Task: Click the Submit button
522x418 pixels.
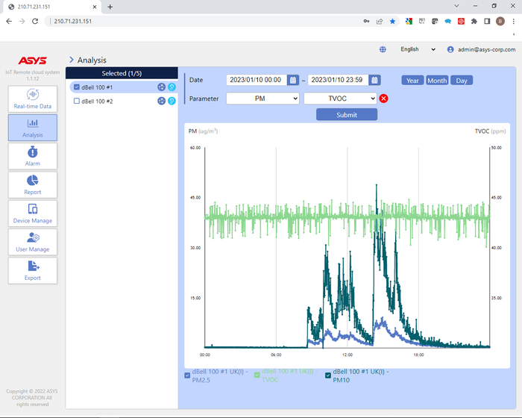Action: coord(346,115)
